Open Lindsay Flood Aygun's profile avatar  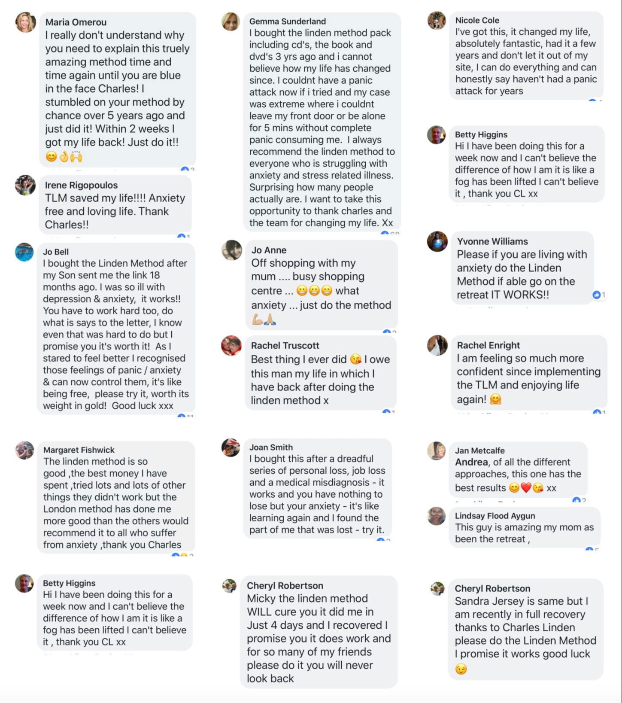point(437,516)
